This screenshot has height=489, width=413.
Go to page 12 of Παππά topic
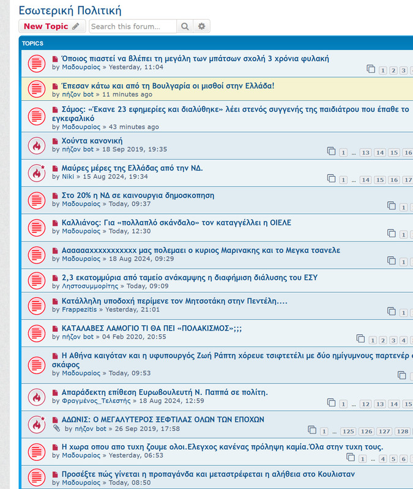click(x=365, y=404)
